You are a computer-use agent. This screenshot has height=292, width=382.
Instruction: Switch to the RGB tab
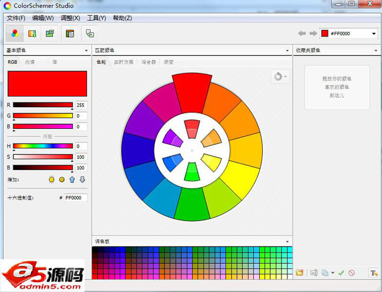[x=12, y=62]
